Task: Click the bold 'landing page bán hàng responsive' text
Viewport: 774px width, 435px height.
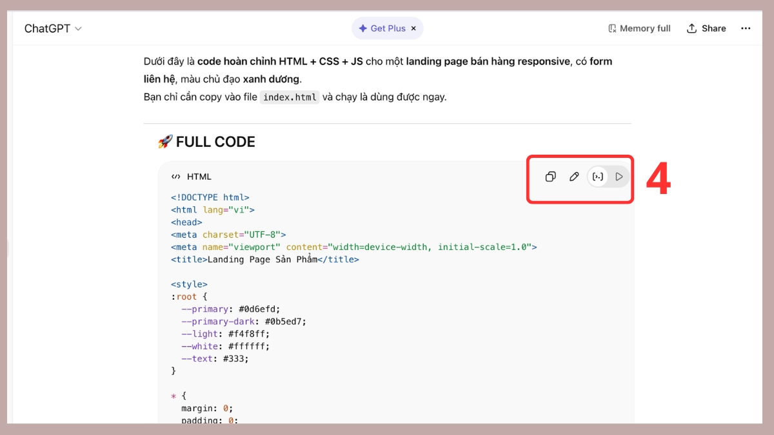Action: click(x=488, y=62)
